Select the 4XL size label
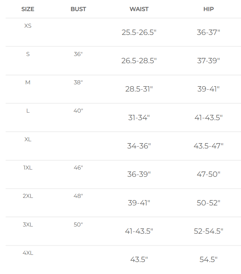 pos(28,253)
